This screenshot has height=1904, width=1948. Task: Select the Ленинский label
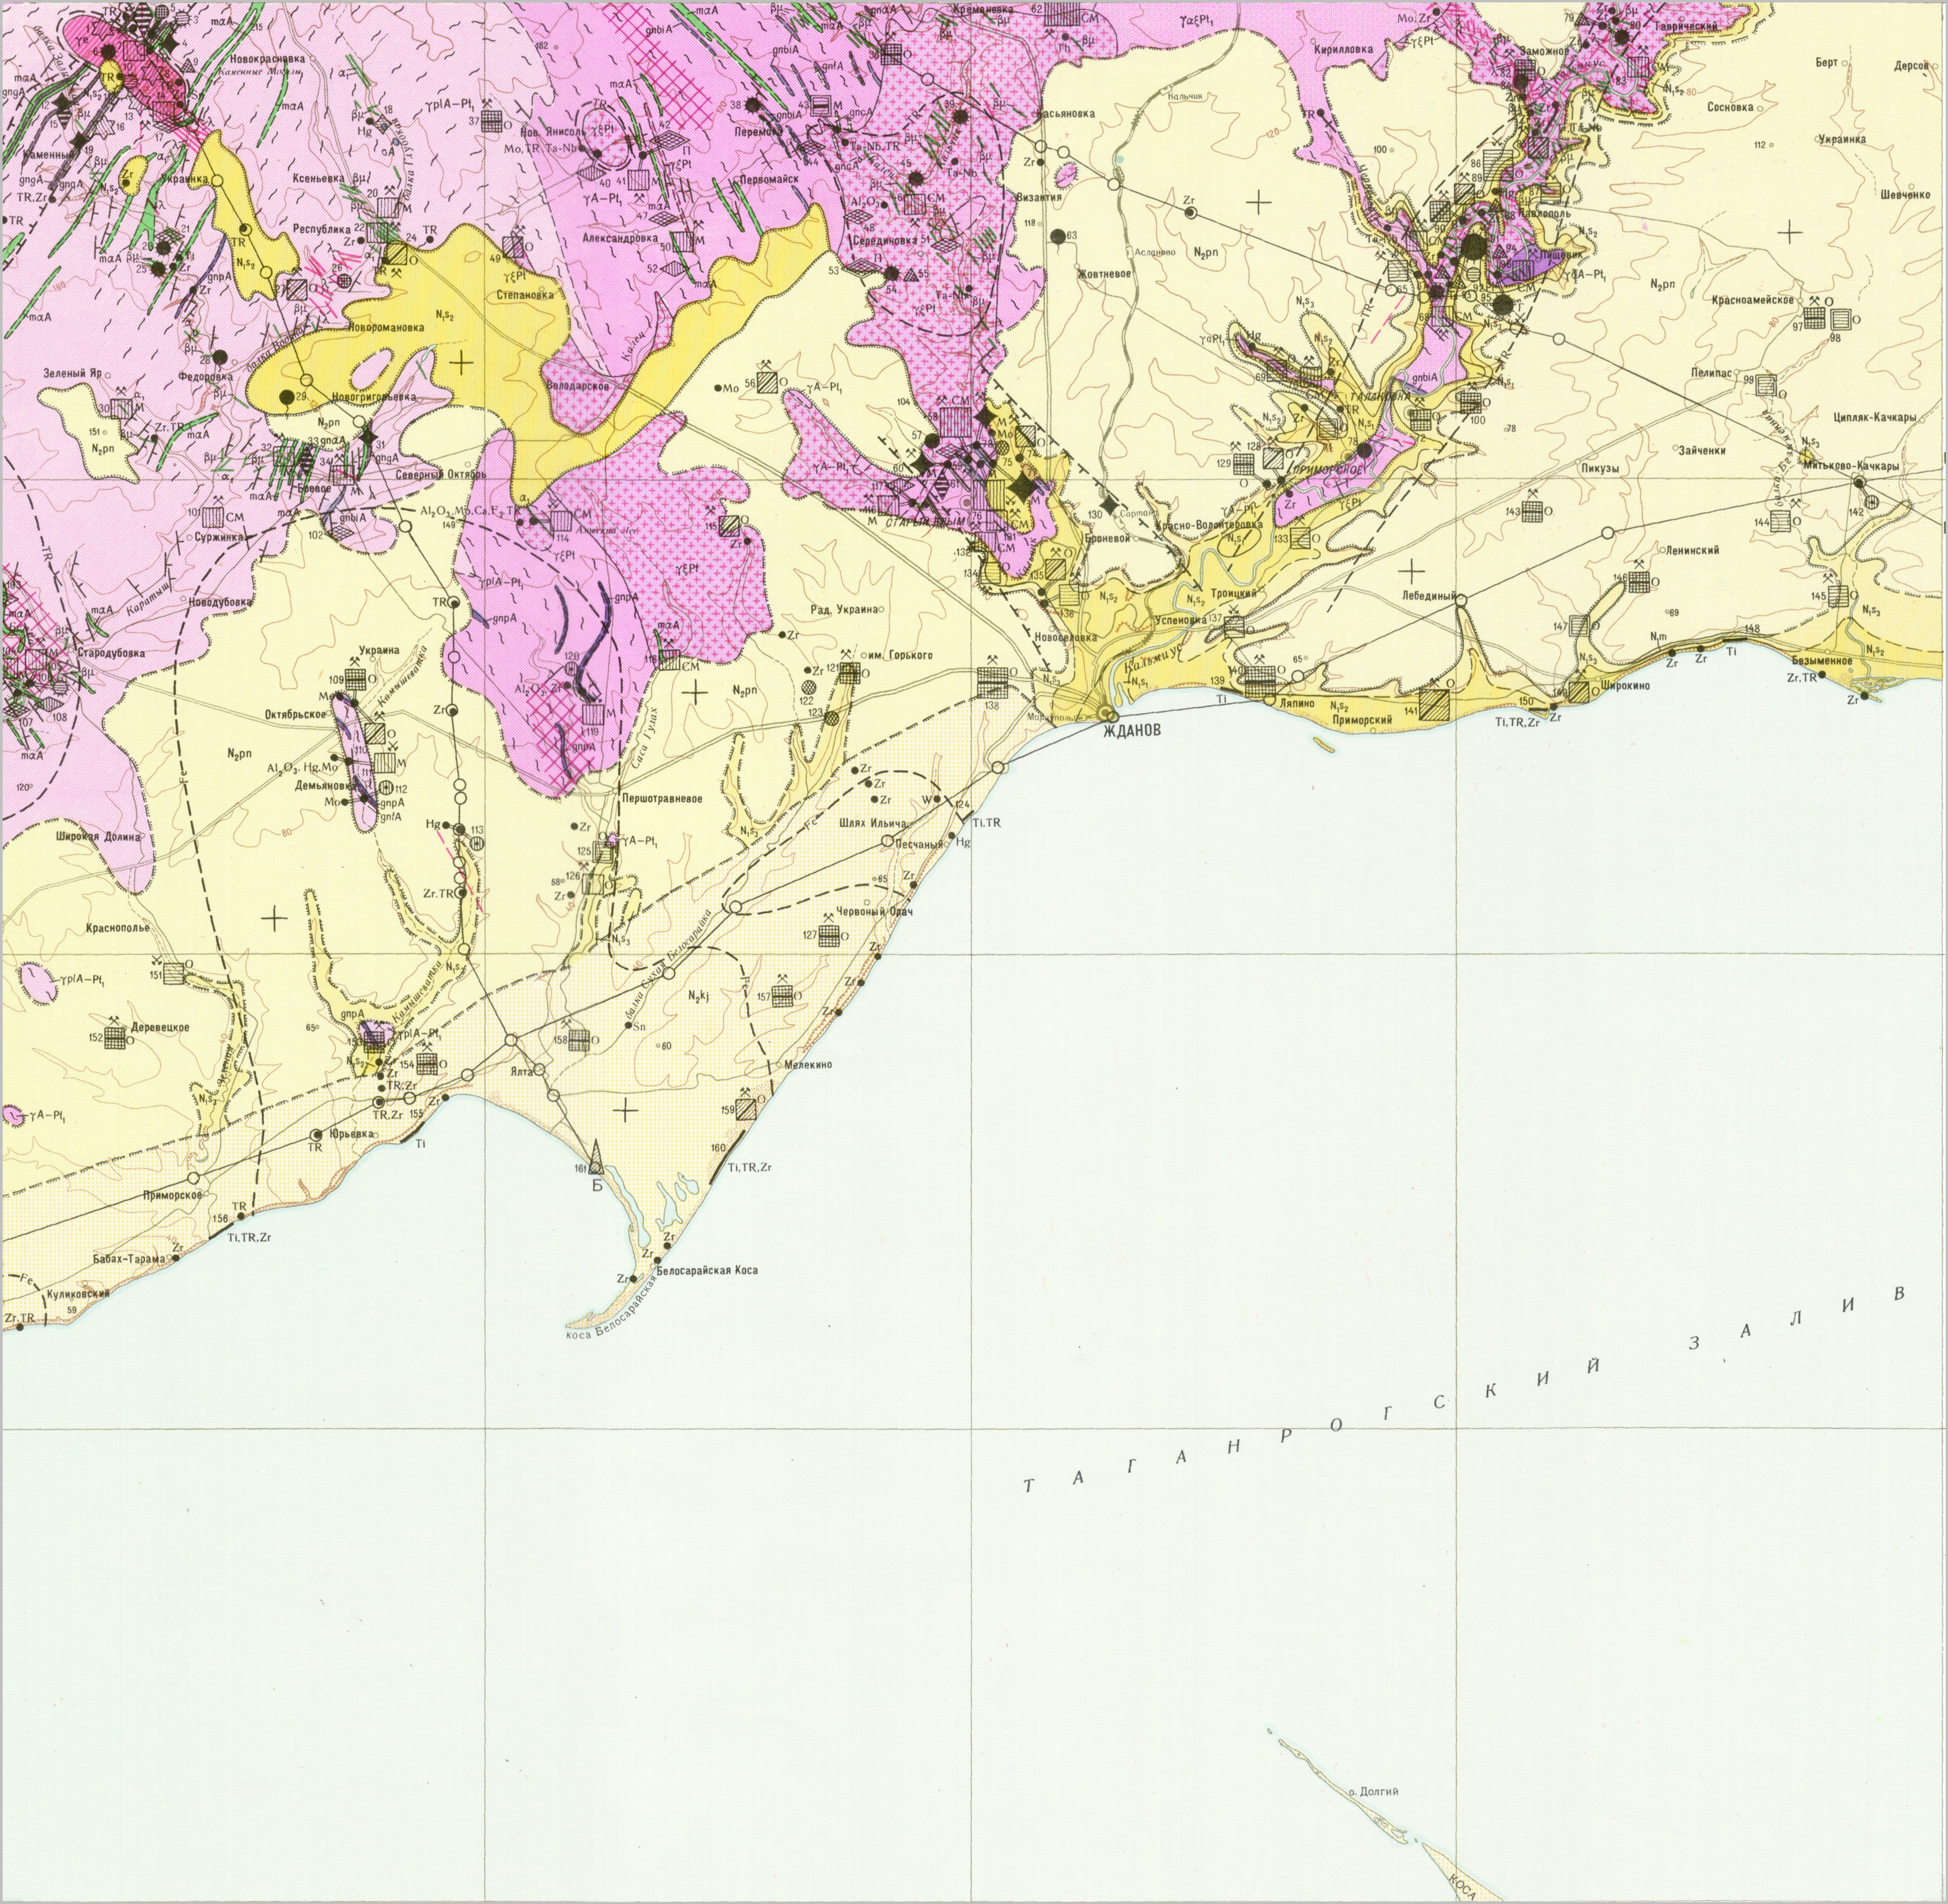[x=1692, y=550]
